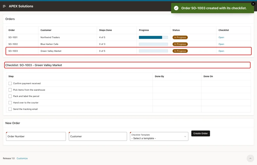Focus the Customer input field
The image size is (257, 165).
click(98, 136)
